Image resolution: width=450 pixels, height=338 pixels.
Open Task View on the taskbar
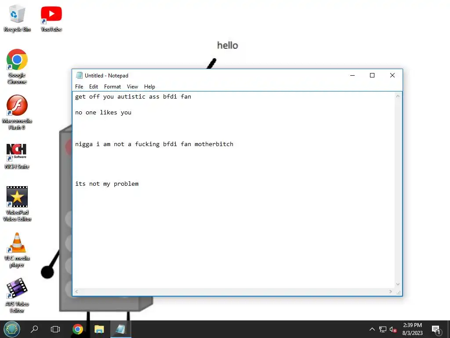pyautogui.click(x=55, y=329)
